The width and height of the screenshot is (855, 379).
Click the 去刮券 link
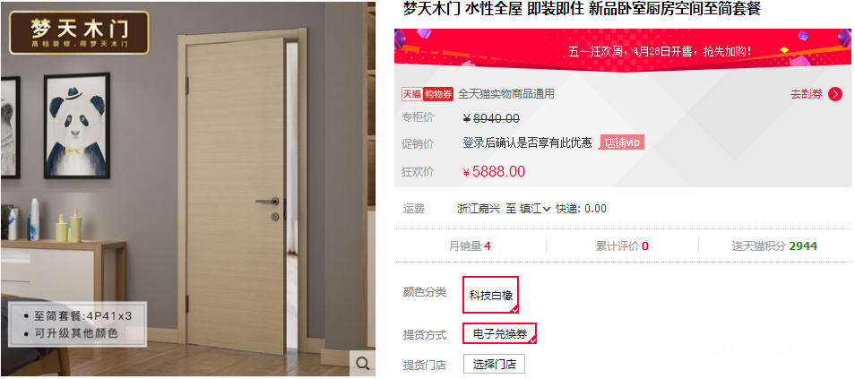[807, 94]
